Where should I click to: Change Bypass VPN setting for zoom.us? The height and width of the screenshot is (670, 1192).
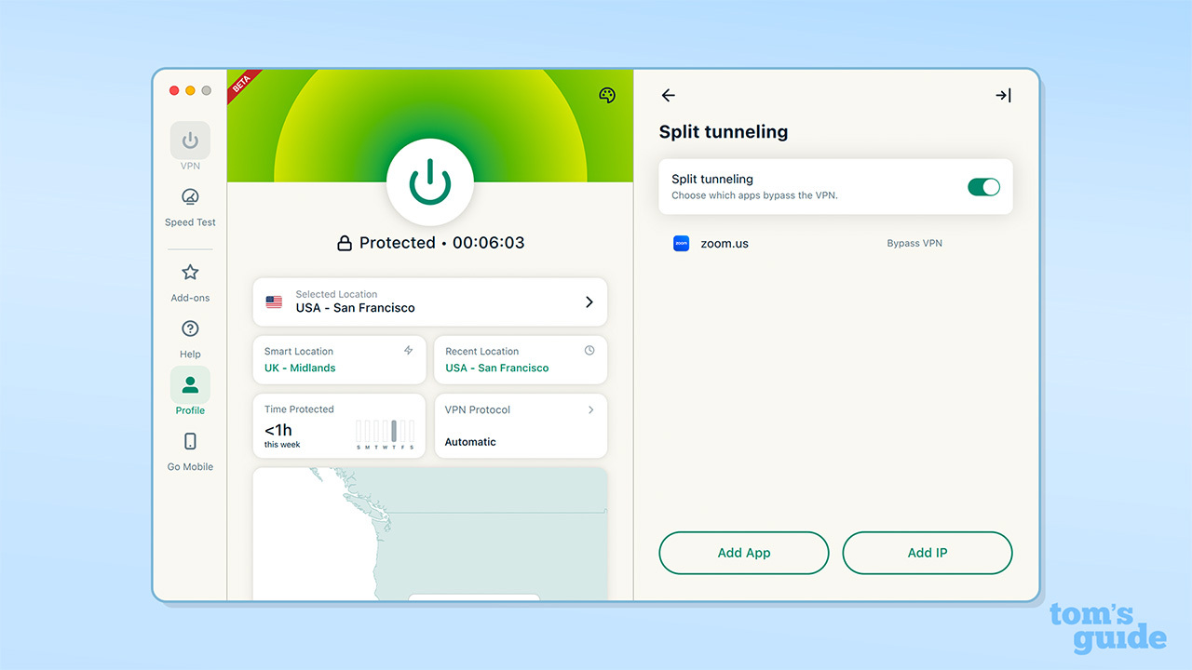(x=914, y=243)
